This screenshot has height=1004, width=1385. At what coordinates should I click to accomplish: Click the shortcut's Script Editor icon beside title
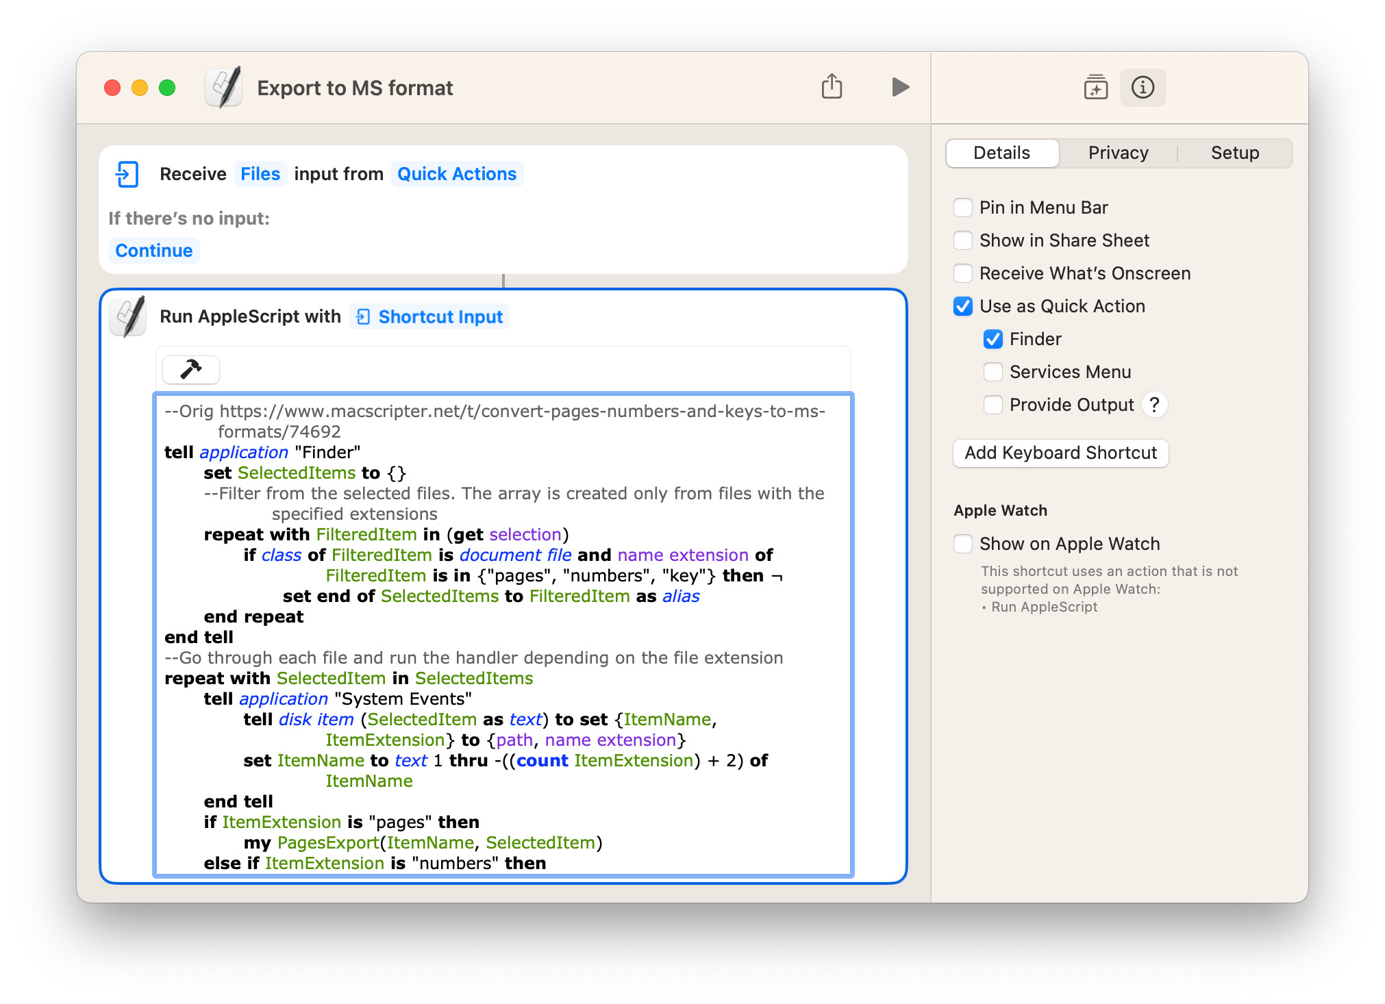click(x=224, y=87)
